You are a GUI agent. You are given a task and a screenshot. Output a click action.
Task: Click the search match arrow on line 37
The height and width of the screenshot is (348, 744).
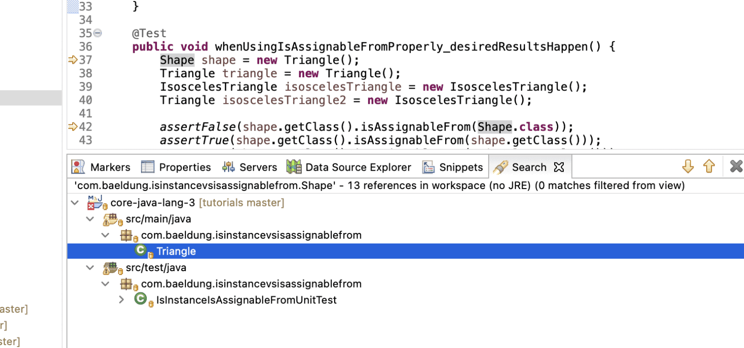click(73, 60)
